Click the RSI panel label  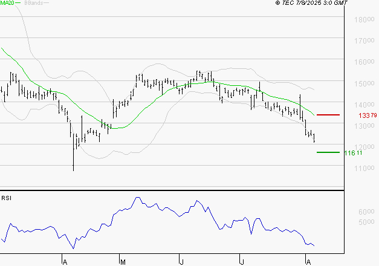tap(6, 198)
